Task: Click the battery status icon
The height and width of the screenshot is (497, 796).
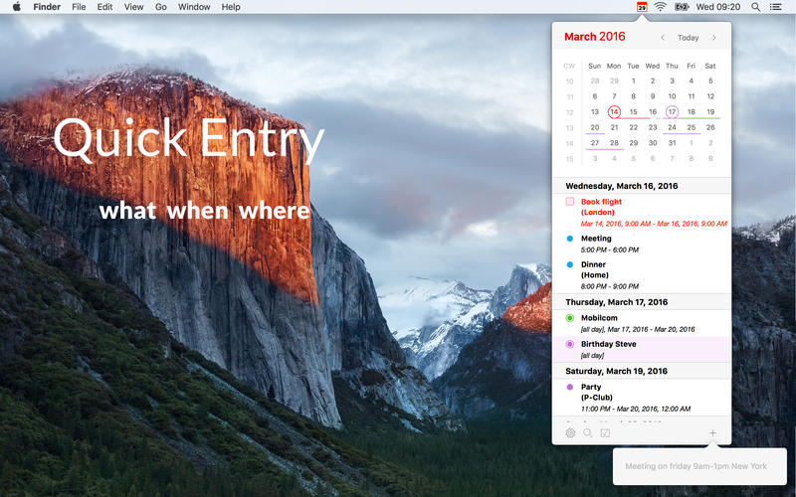Action: [682, 7]
